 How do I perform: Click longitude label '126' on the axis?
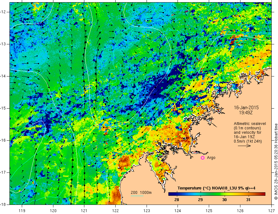tap(240, 211)
